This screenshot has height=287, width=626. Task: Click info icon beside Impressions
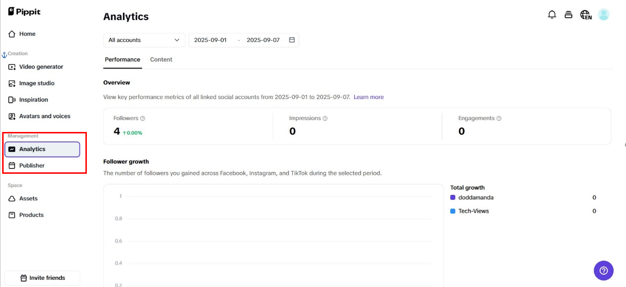click(x=325, y=118)
